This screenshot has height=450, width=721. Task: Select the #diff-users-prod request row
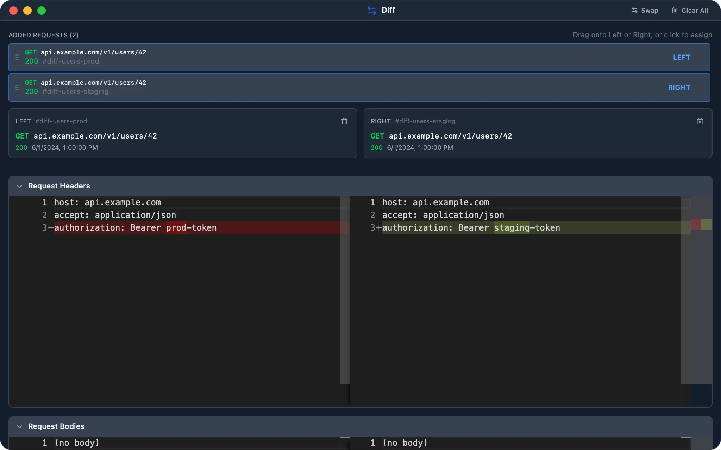tap(359, 57)
